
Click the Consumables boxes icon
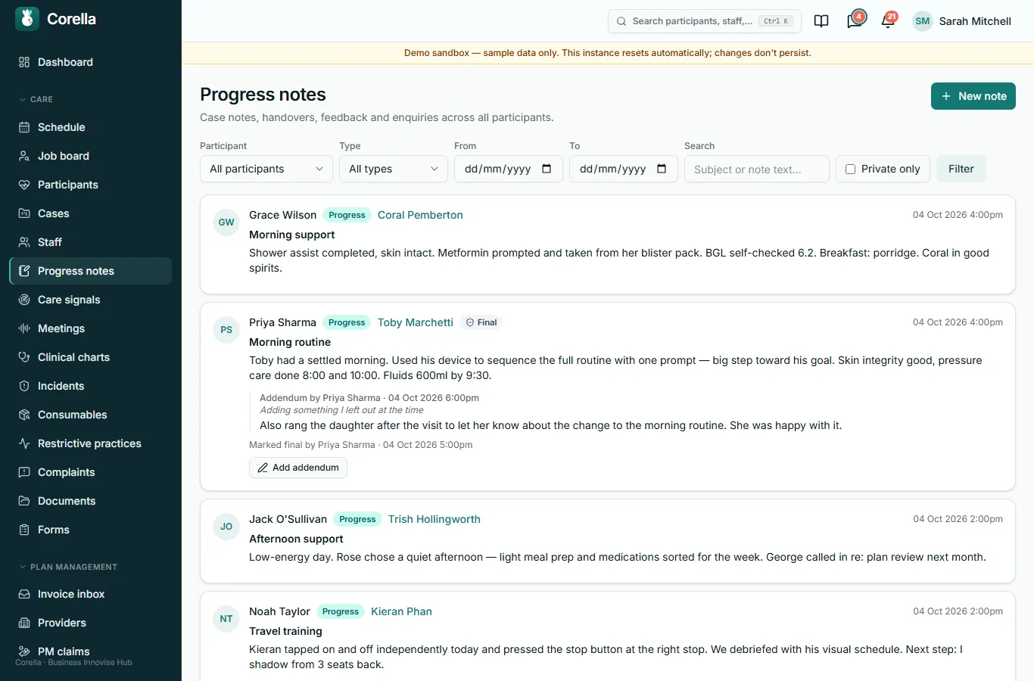pos(24,415)
